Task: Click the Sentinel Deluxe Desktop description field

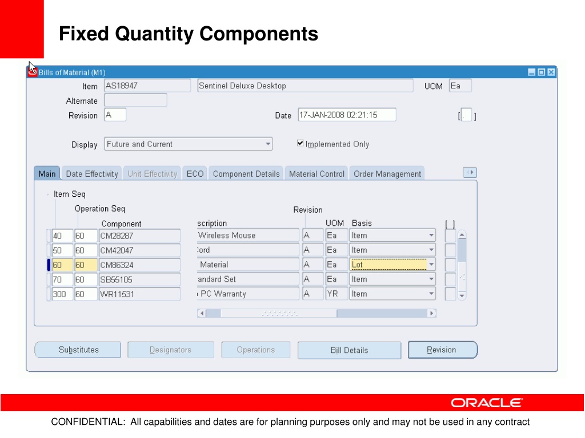Action: click(305, 86)
